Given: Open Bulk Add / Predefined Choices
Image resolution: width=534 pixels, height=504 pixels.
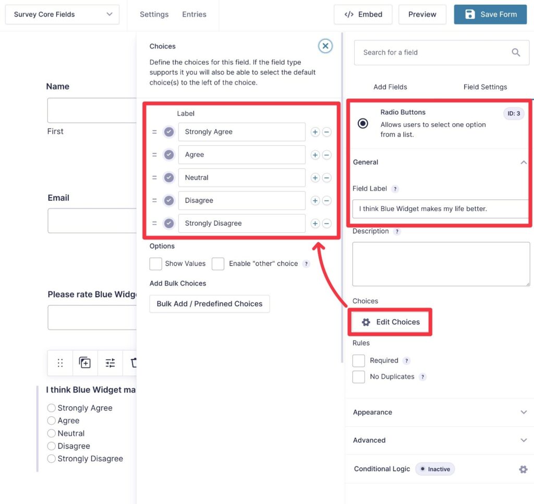Looking at the screenshot, I should point(209,303).
